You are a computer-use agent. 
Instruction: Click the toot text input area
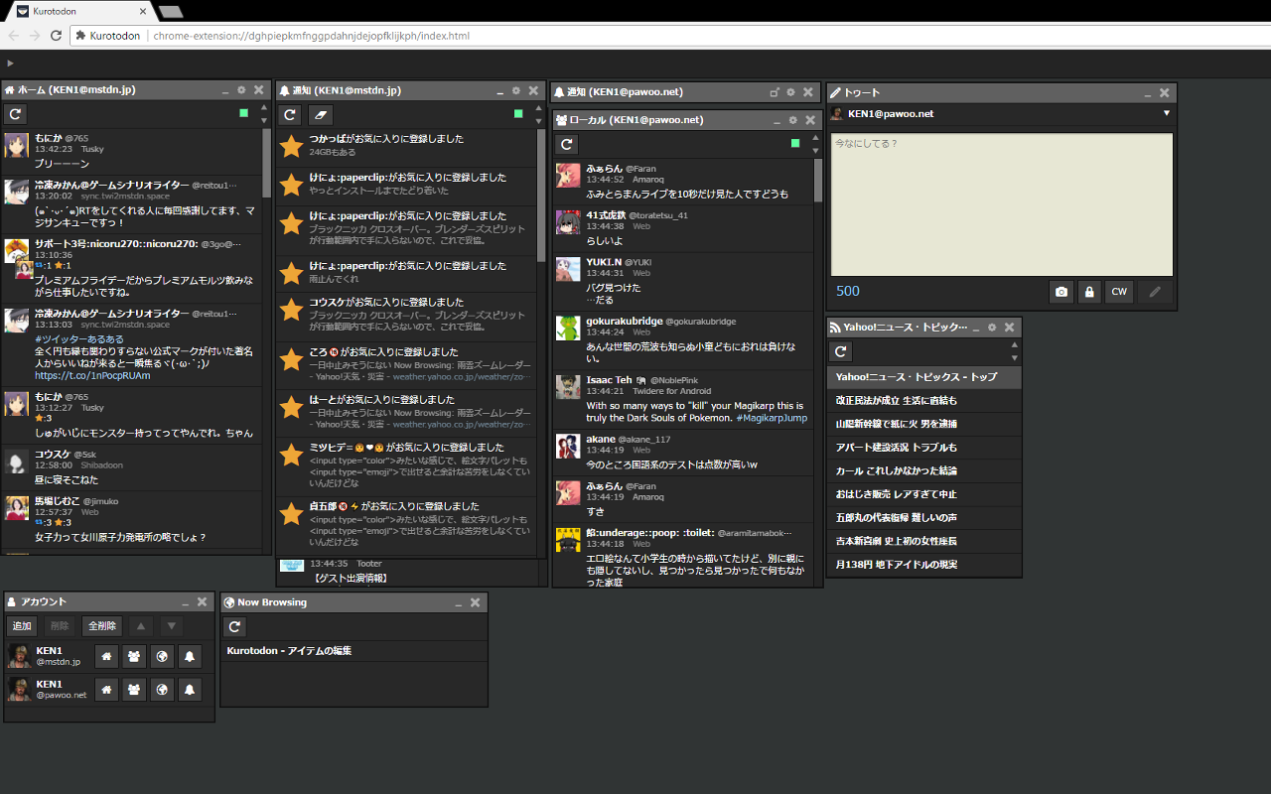(1001, 204)
